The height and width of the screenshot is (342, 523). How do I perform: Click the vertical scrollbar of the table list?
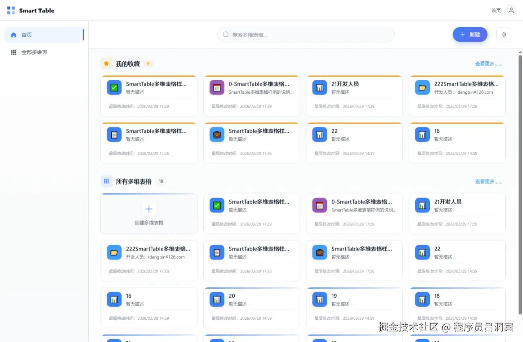coord(520,184)
